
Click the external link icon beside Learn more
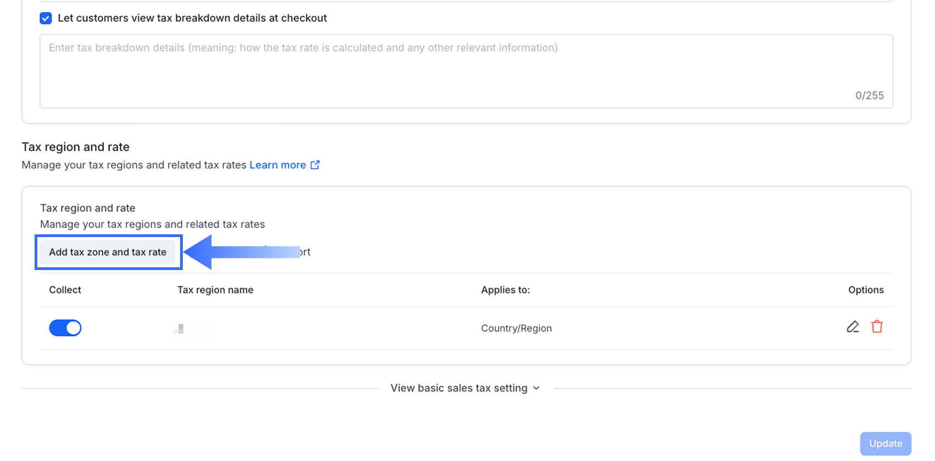tap(315, 165)
